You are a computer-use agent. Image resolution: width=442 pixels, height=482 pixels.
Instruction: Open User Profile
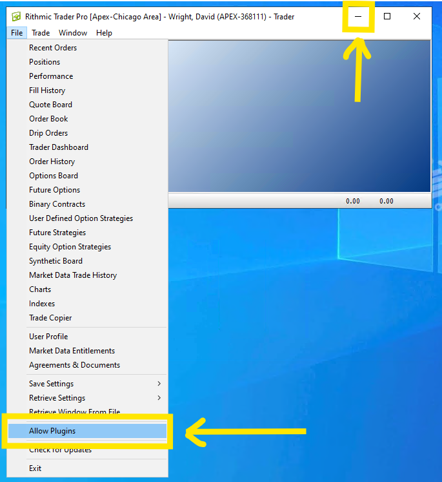[x=88, y=337]
